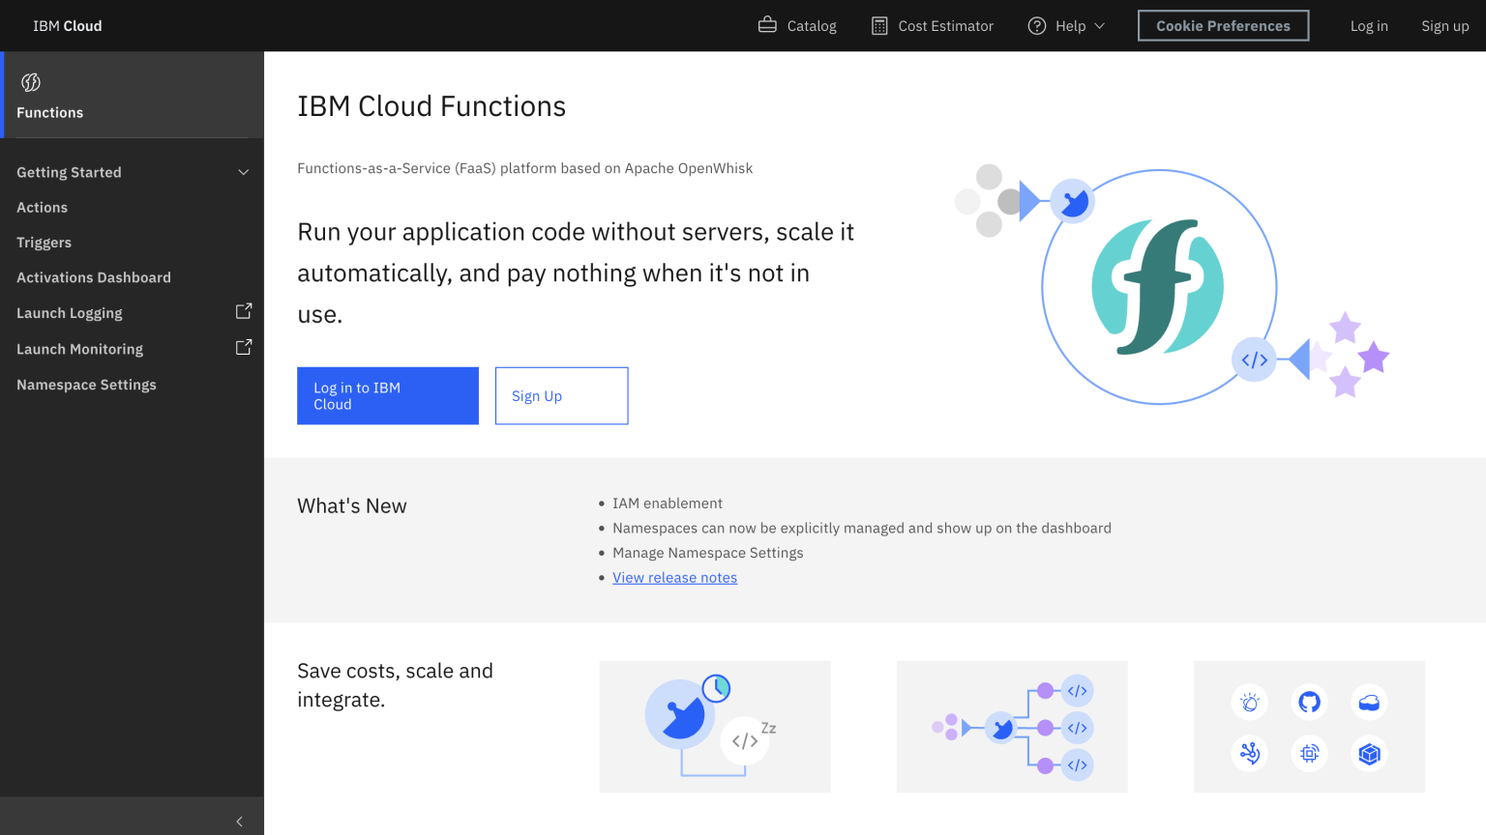
Task: Click the IoT chip icon in integrations panel
Action: point(1309,754)
